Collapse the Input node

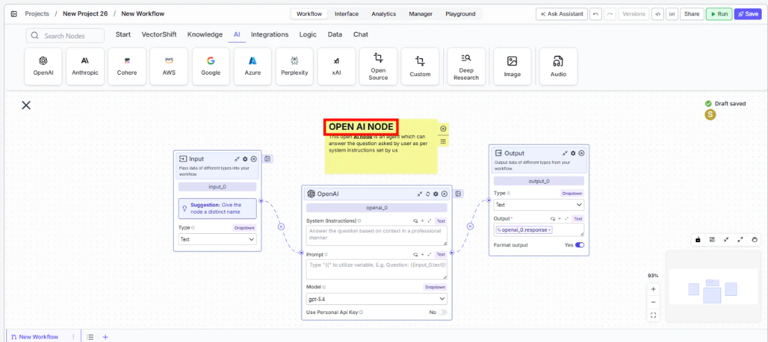[237, 158]
